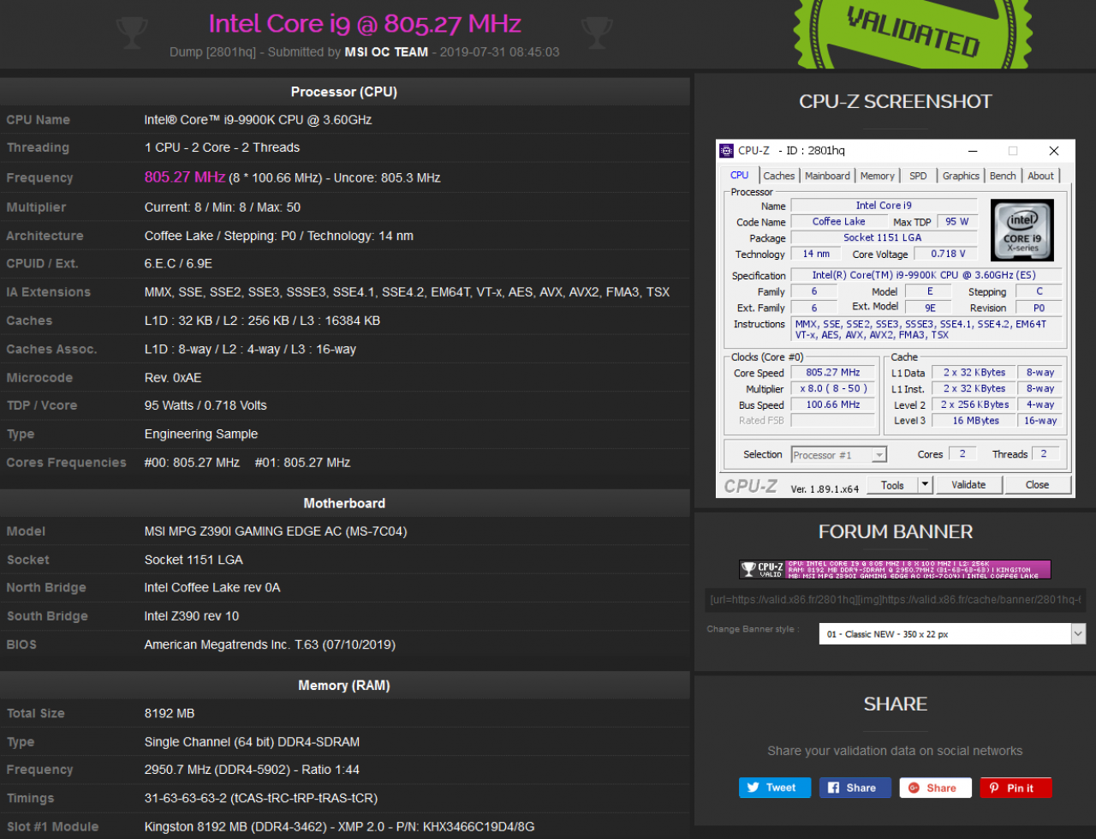
Task: Share on Facebook using blue Share button
Action: (855, 788)
